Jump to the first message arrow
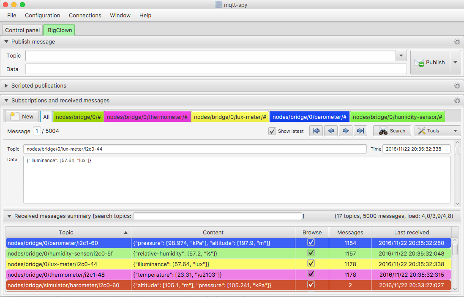The height and width of the screenshot is (297, 464). 316,131
